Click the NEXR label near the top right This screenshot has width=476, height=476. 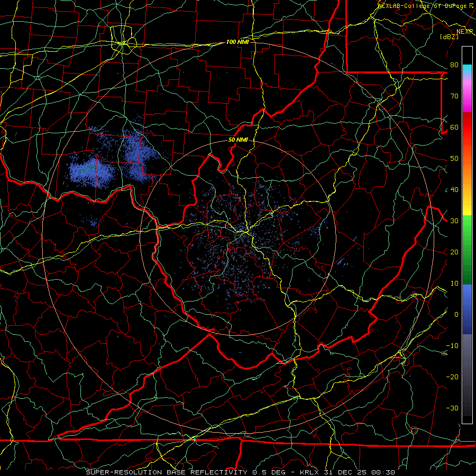click(465, 31)
